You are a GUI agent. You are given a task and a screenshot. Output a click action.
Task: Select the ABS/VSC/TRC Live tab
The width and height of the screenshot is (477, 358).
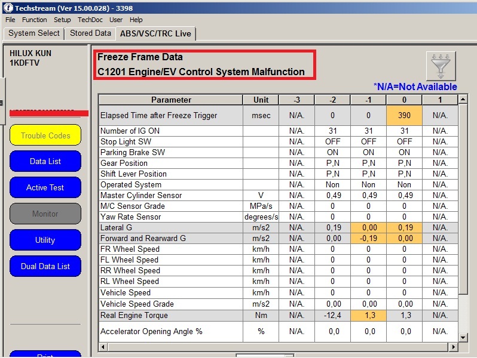click(x=155, y=33)
